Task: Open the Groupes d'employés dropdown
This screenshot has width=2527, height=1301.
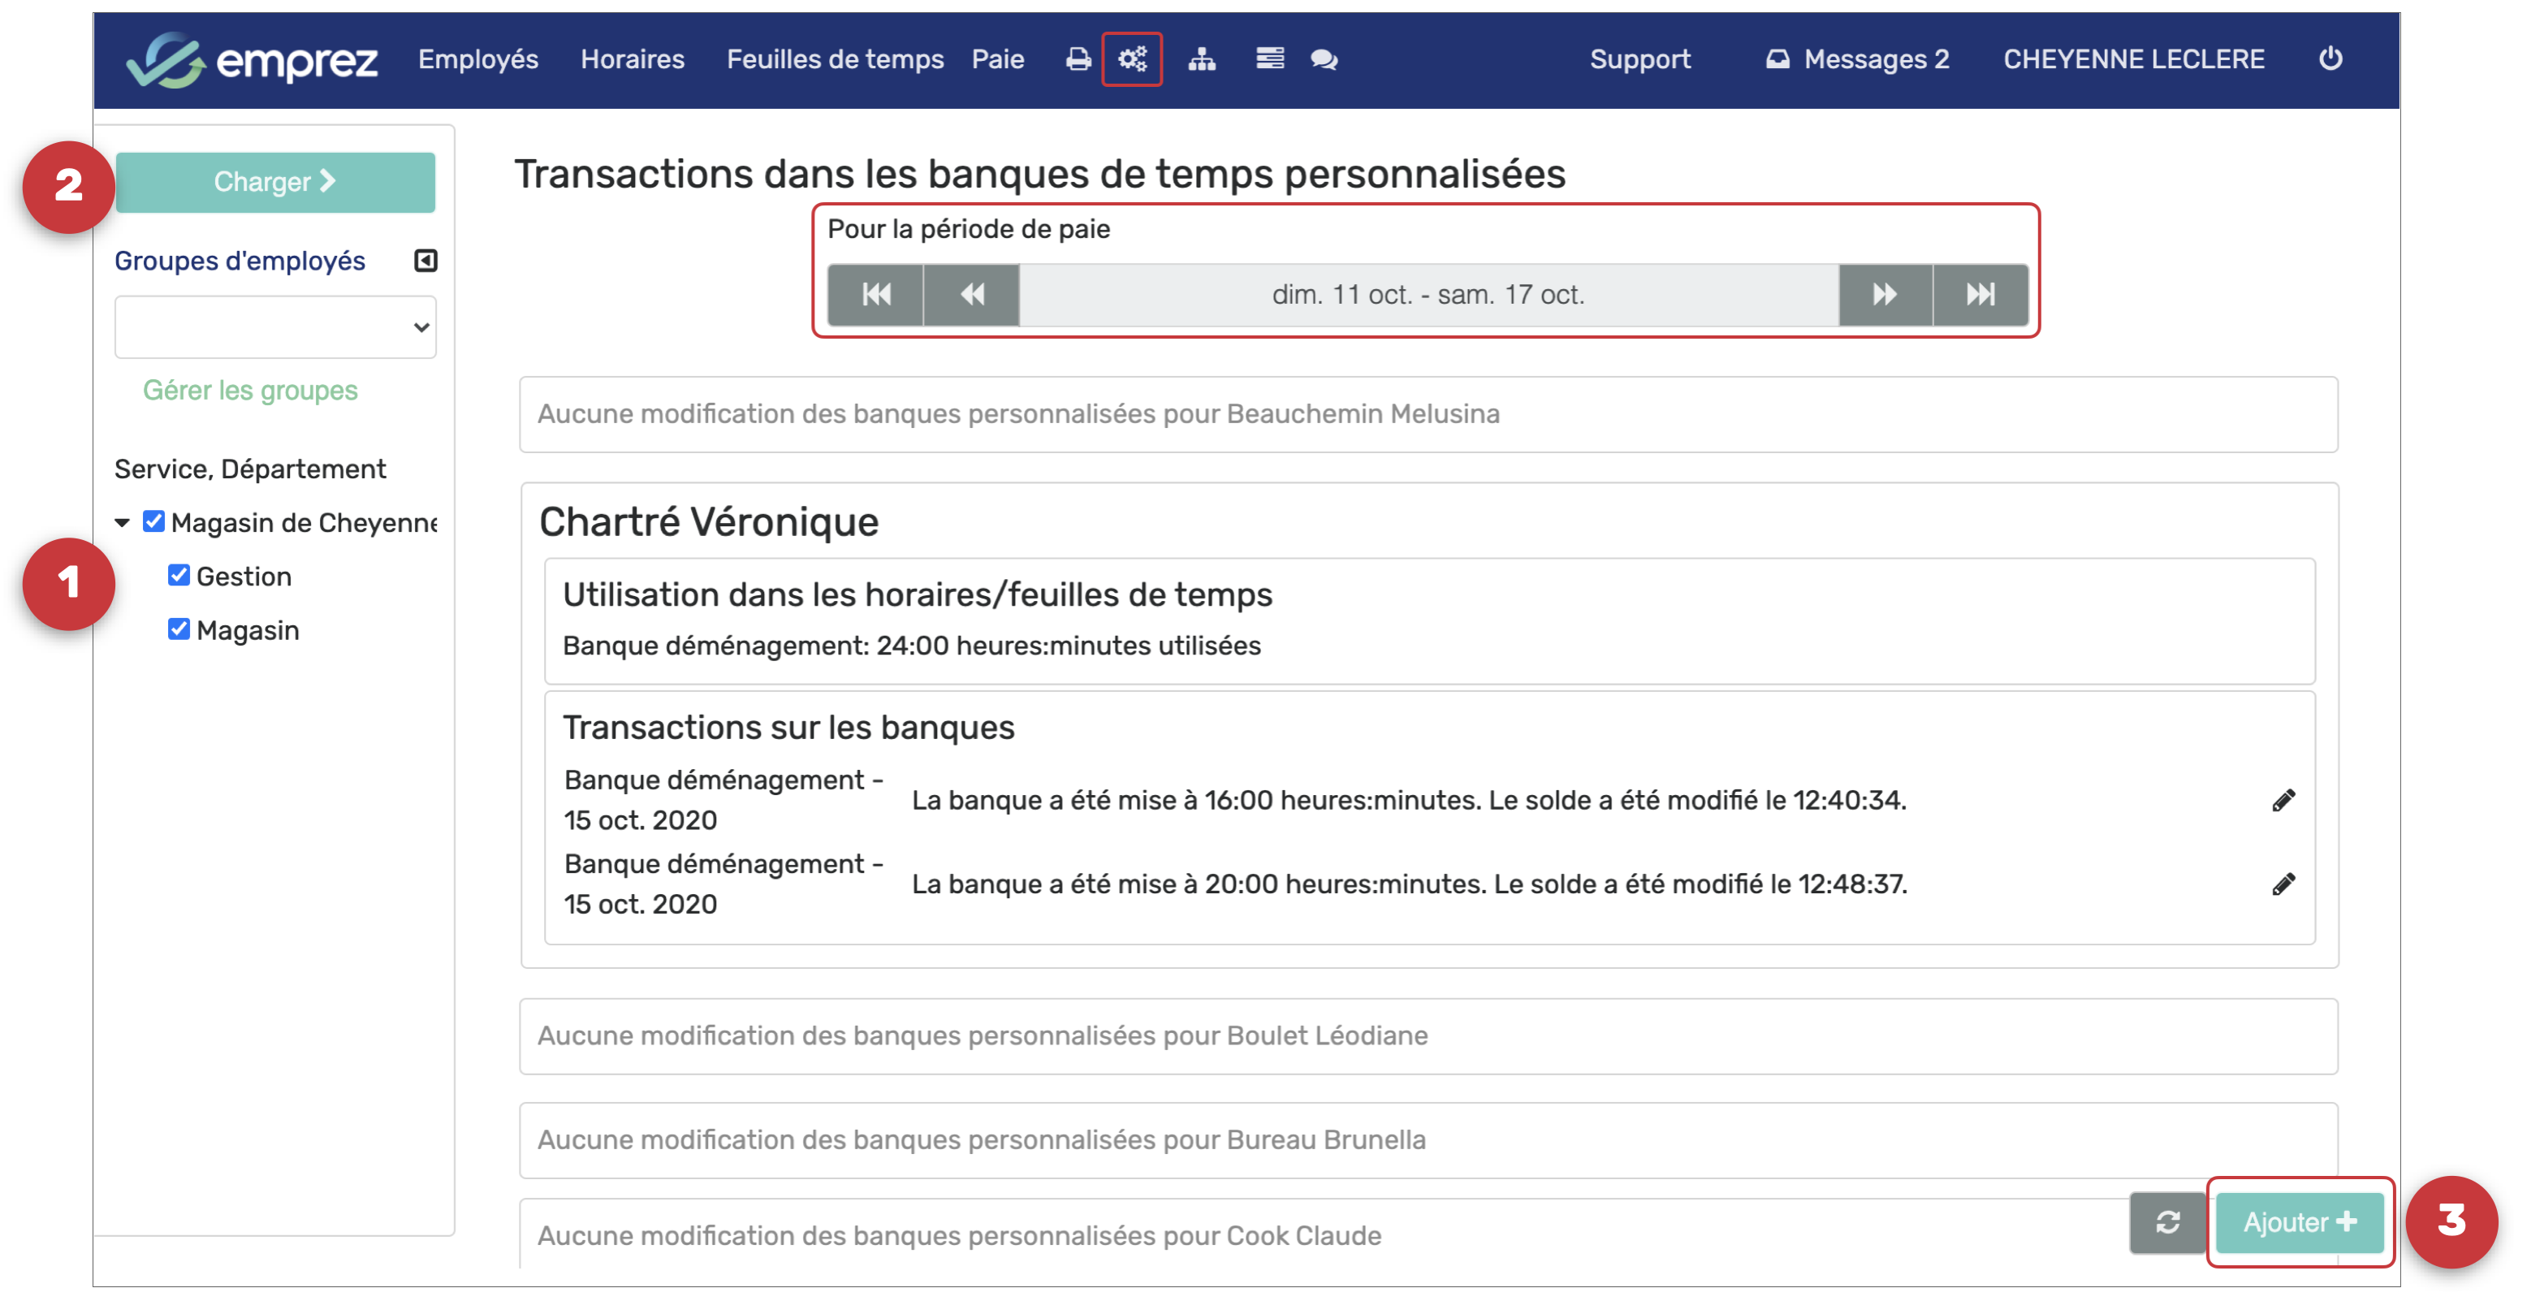Action: tap(275, 326)
